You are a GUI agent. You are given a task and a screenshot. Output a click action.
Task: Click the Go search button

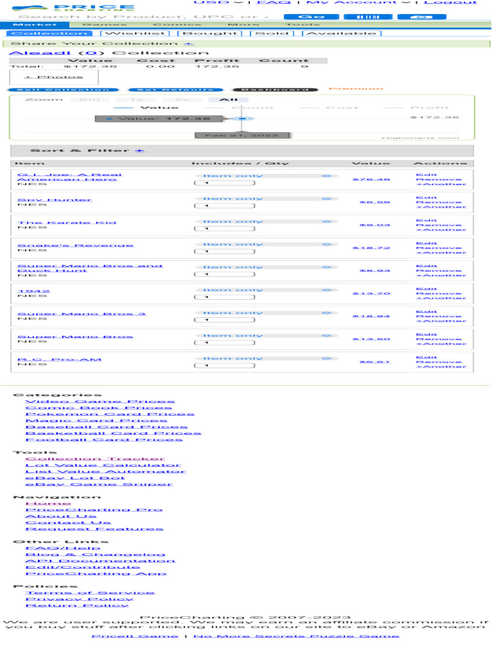click(311, 17)
